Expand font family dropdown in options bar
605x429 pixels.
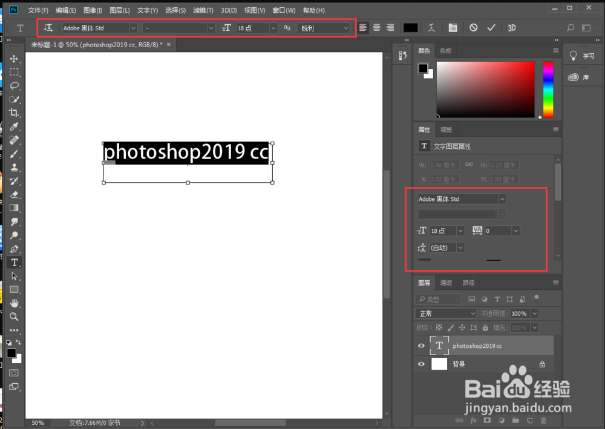click(133, 28)
